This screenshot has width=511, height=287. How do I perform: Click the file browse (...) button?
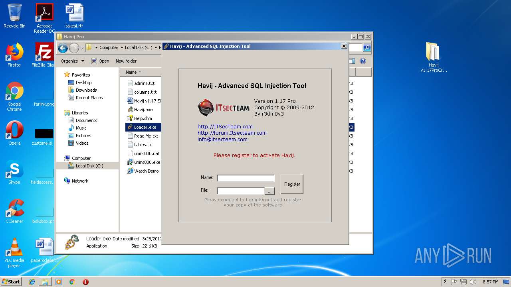[x=269, y=191]
